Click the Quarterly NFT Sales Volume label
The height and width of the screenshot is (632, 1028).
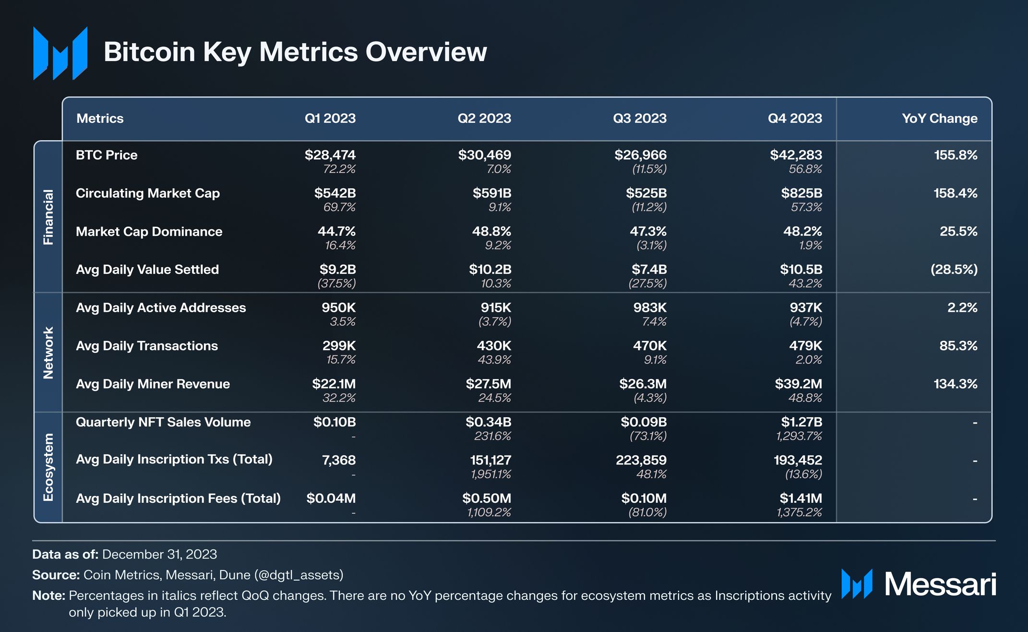[163, 422]
